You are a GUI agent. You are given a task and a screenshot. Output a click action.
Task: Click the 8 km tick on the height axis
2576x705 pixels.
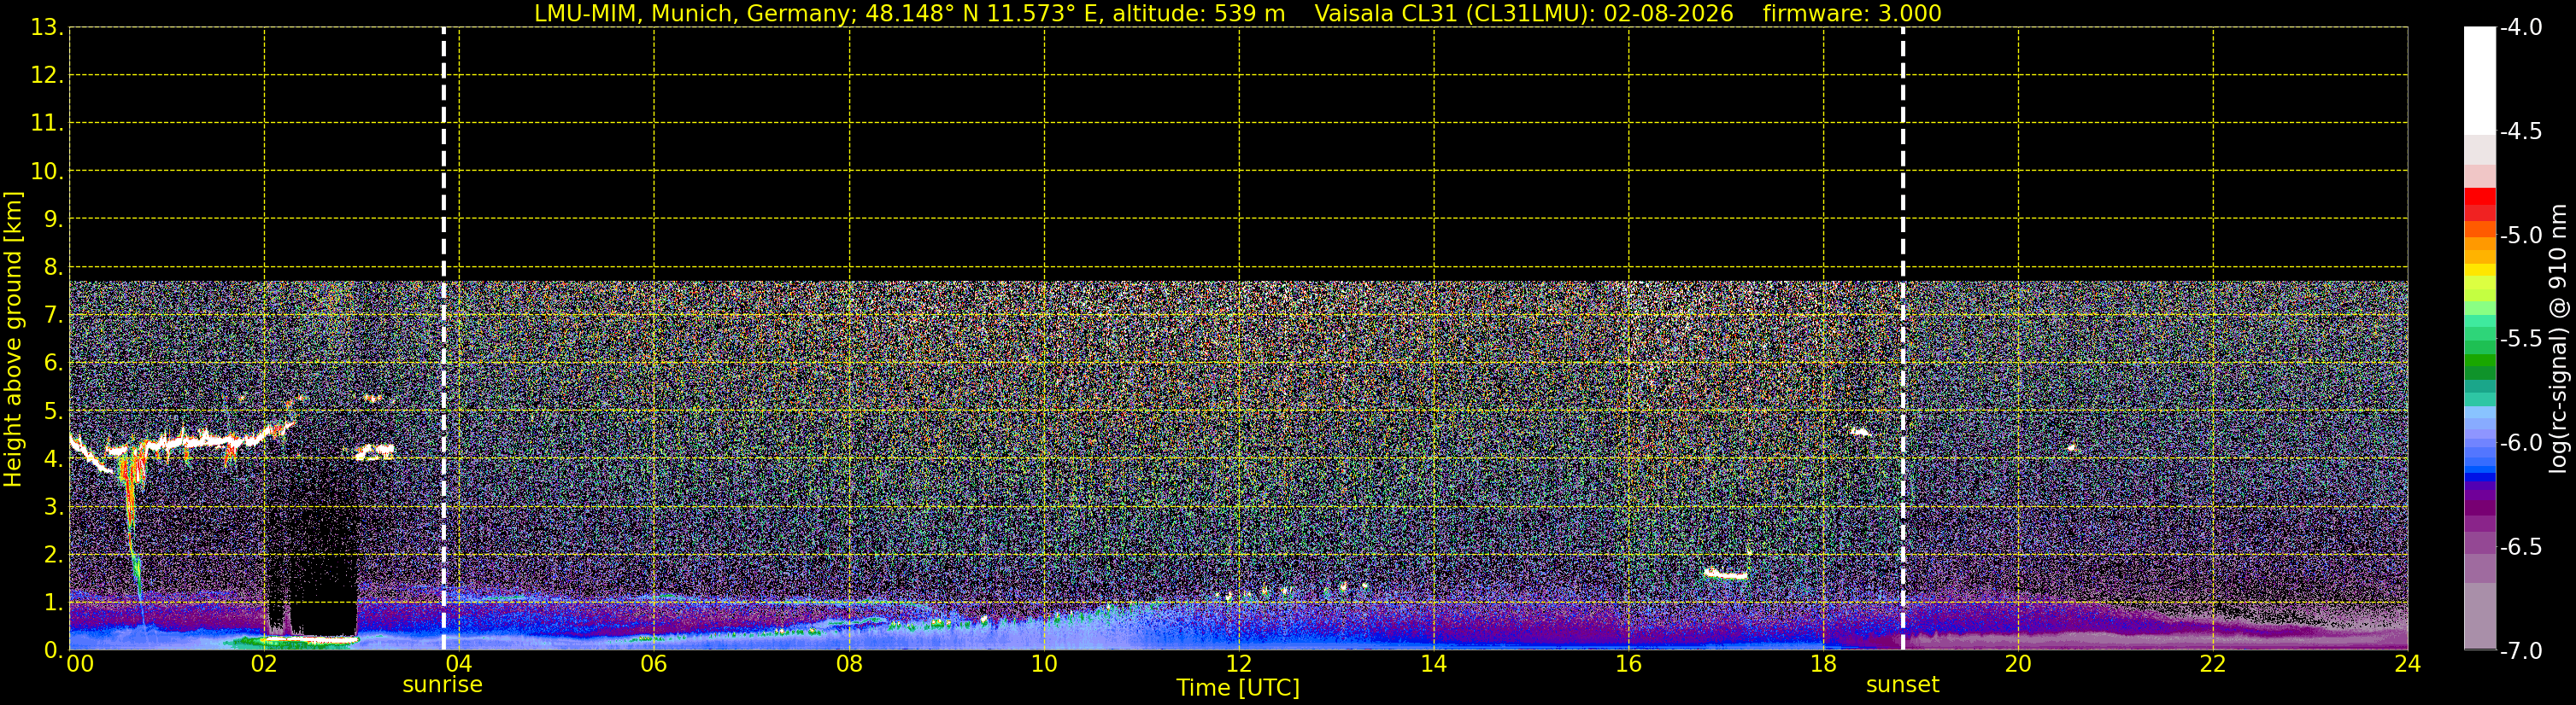[52, 268]
